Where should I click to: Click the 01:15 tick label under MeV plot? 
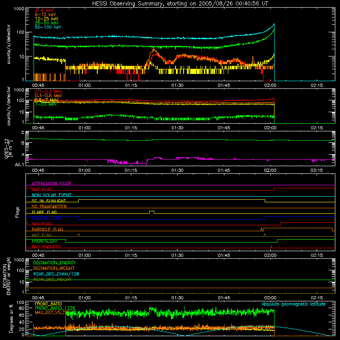pos(131,128)
